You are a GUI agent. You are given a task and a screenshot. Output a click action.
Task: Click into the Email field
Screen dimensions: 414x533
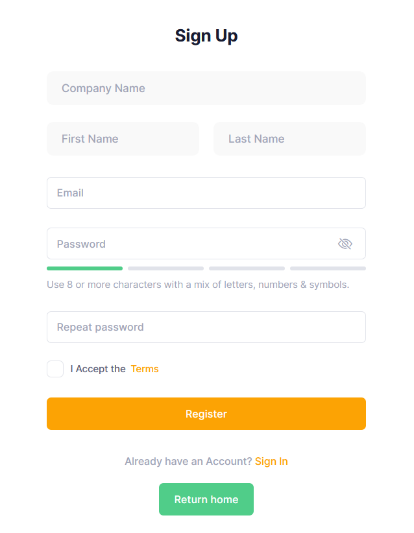click(x=206, y=193)
